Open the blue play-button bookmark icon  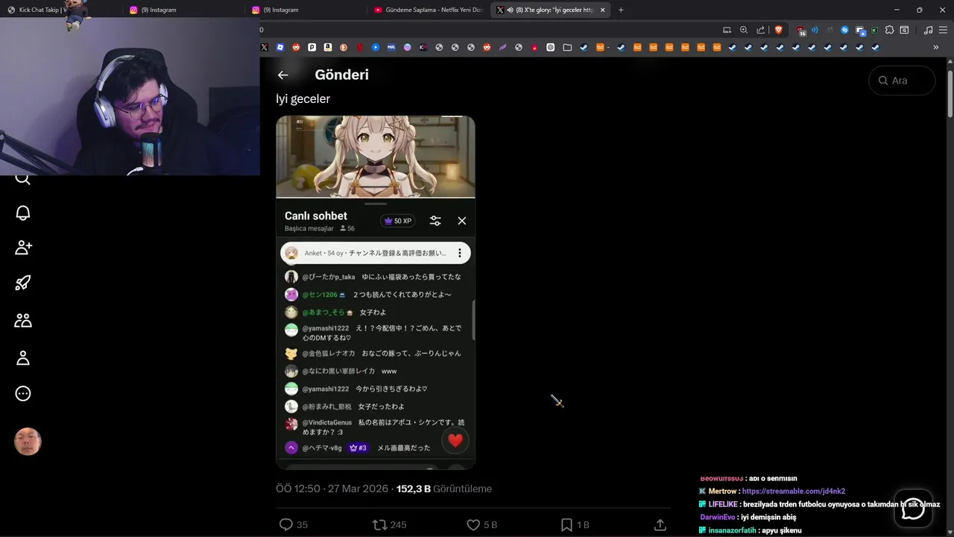point(376,47)
